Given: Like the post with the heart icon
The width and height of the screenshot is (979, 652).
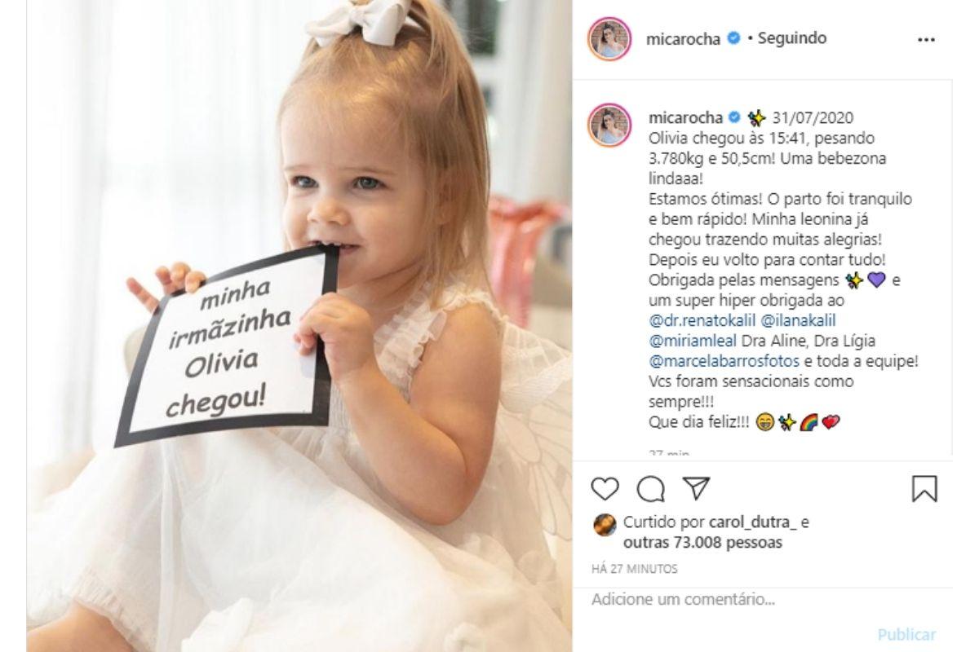Looking at the screenshot, I should point(605,488).
